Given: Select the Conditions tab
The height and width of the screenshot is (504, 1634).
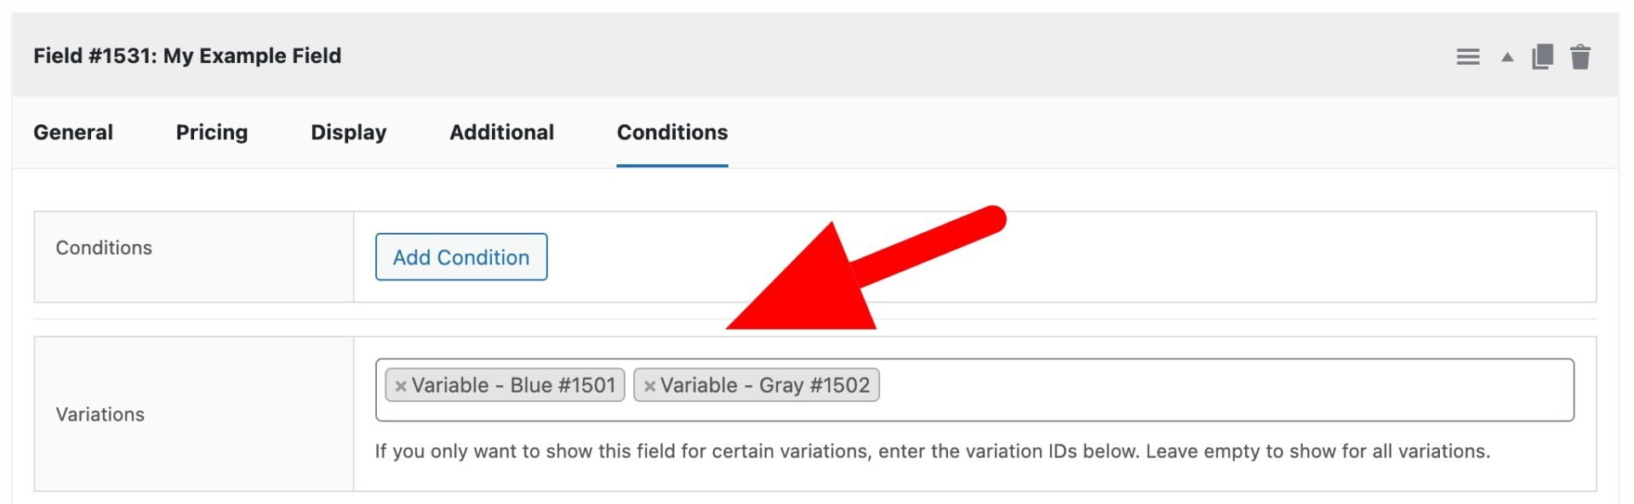Looking at the screenshot, I should coord(671,133).
